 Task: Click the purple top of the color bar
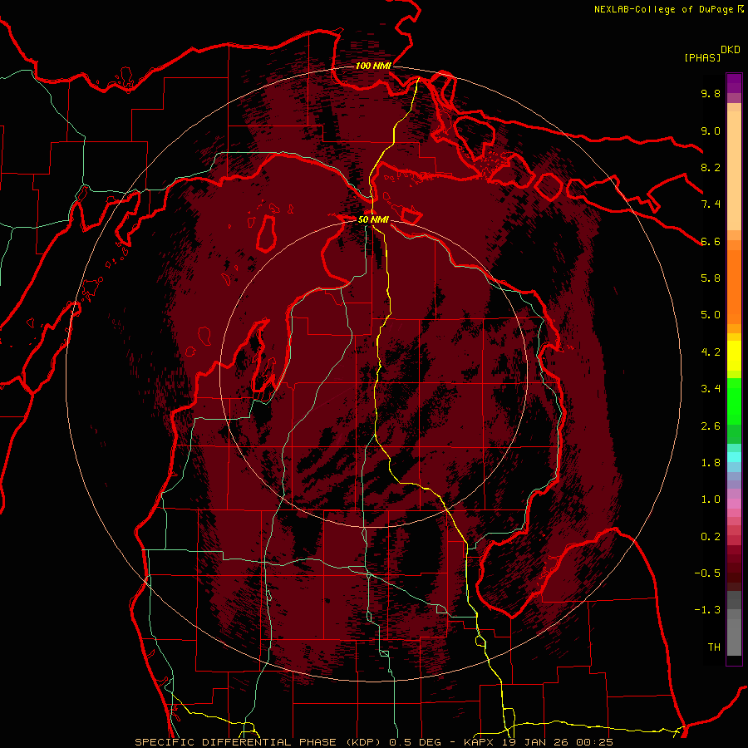[x=734, y=83]
